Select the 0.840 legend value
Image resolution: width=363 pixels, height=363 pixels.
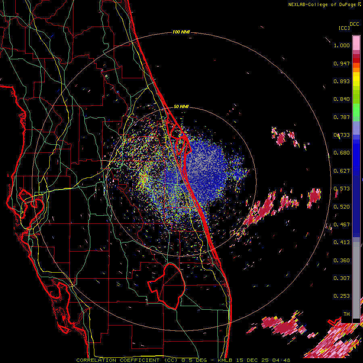click(342, 99)
